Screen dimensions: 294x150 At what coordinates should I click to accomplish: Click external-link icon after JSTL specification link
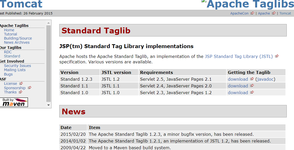[x=277, y=56]
